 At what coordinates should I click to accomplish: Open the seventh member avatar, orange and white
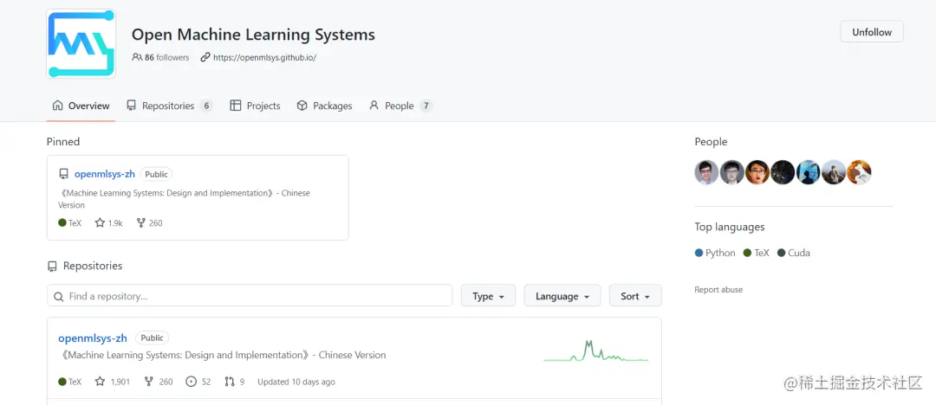click(x=859, y=172)
